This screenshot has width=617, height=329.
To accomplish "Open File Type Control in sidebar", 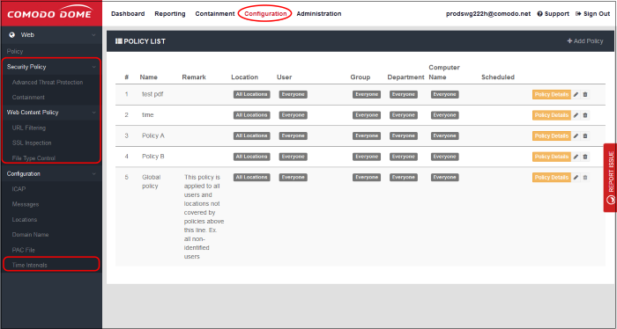I will tap(33, 158).
